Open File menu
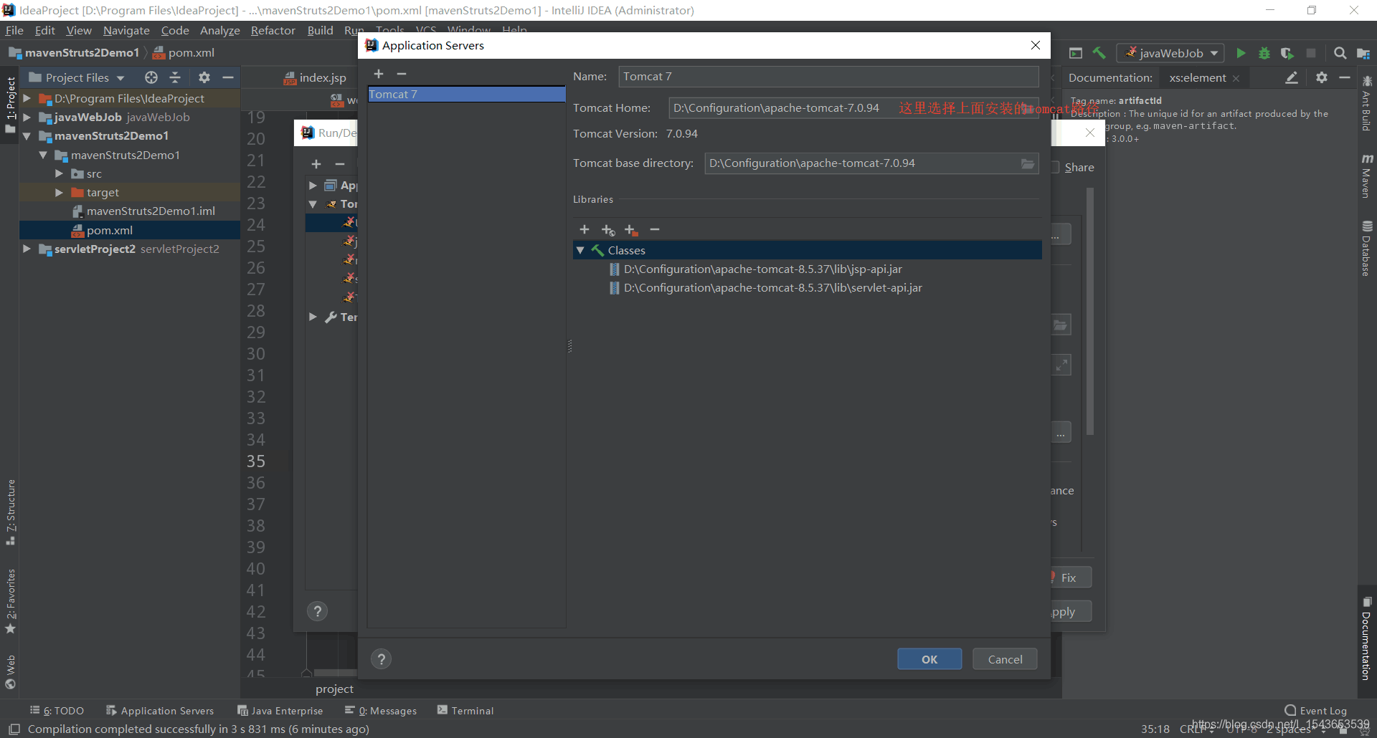 tap(14, 30)
